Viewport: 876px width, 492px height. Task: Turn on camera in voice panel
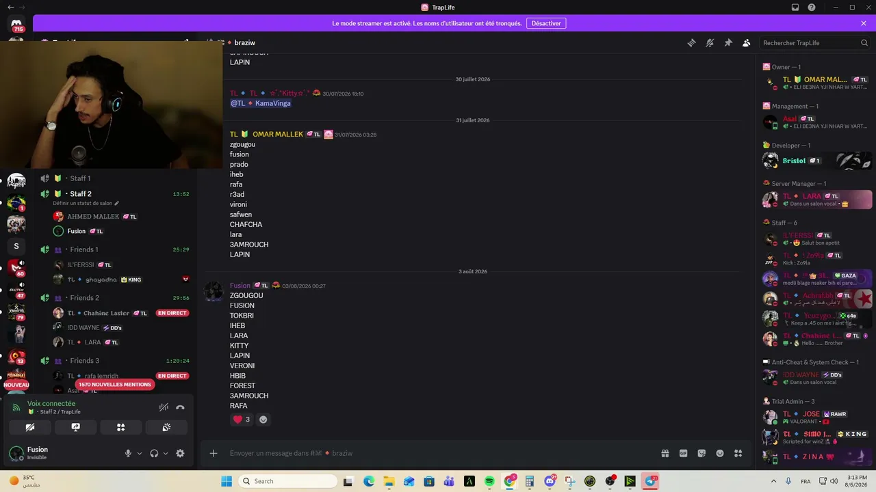[x=30, y=427]
